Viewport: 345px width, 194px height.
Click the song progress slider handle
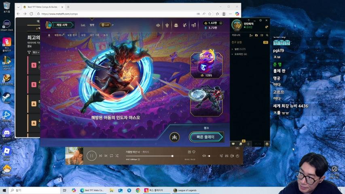tap(172, 156)
